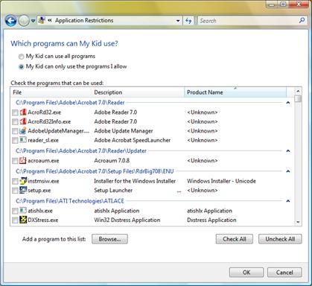Sort by the Description column header

138,92
